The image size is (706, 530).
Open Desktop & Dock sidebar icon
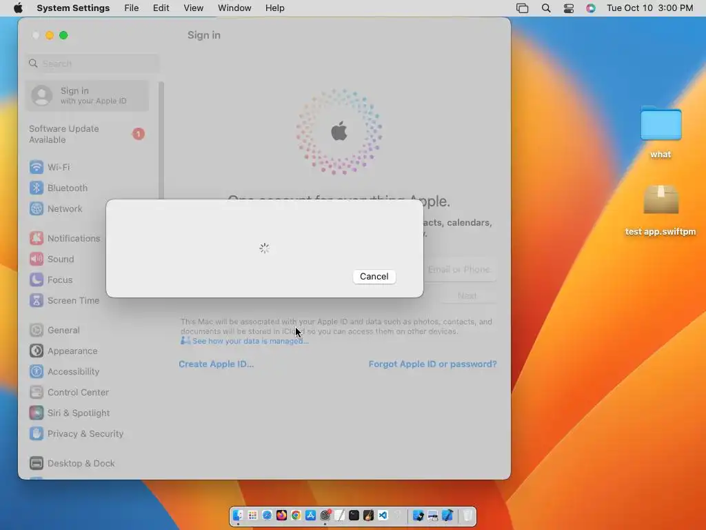pyautogui.click(x=37, y=463)
